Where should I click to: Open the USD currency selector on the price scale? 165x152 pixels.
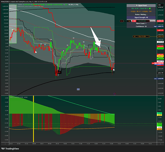pos(160,5)
